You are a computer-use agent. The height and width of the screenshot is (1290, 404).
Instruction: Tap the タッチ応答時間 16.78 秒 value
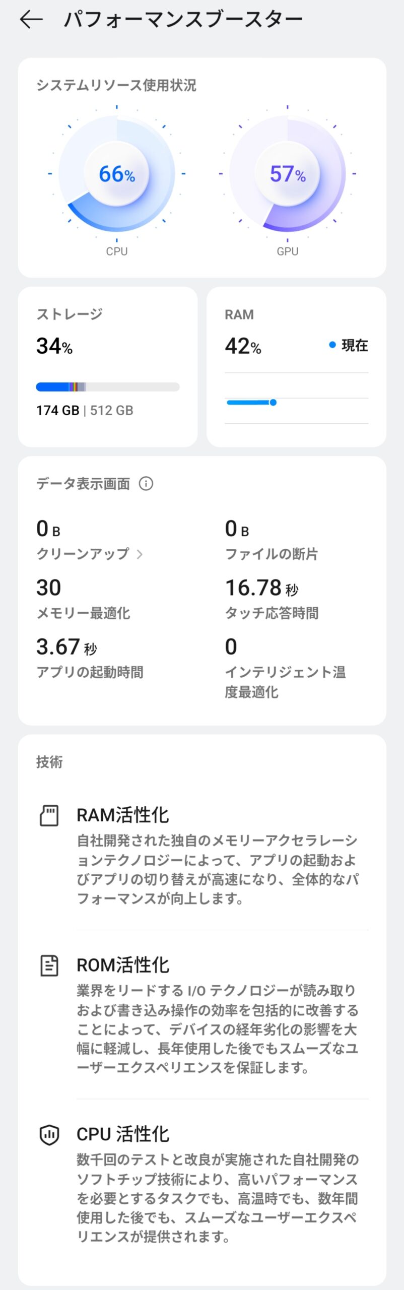[261, 588]
